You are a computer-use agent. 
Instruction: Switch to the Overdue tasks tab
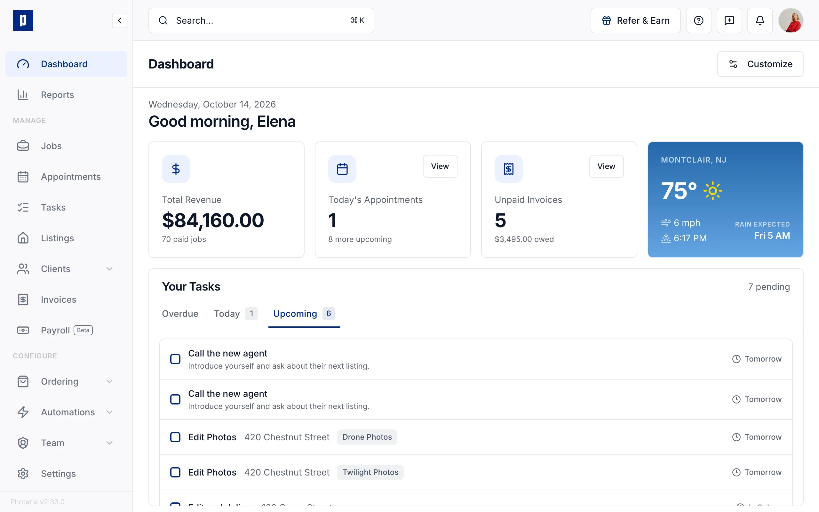pyautogui.click(x=180, y=314)
